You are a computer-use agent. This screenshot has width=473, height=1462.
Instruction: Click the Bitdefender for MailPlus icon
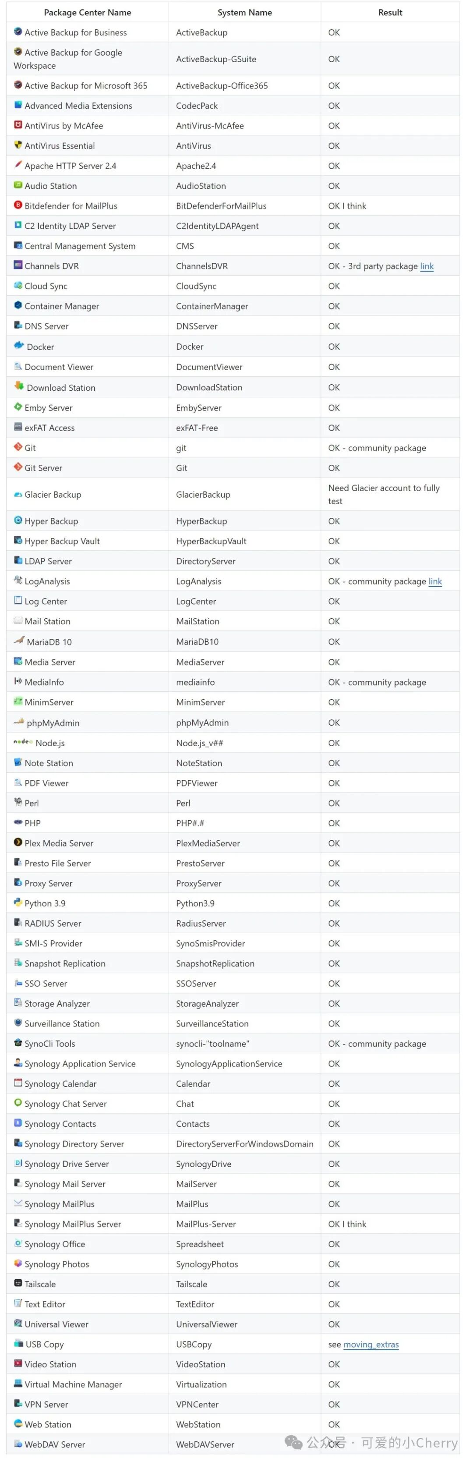coord(18,204)
